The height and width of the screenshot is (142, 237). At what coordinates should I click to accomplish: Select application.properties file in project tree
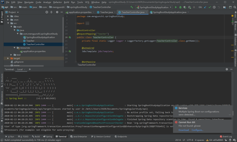(x=34, y=51)
